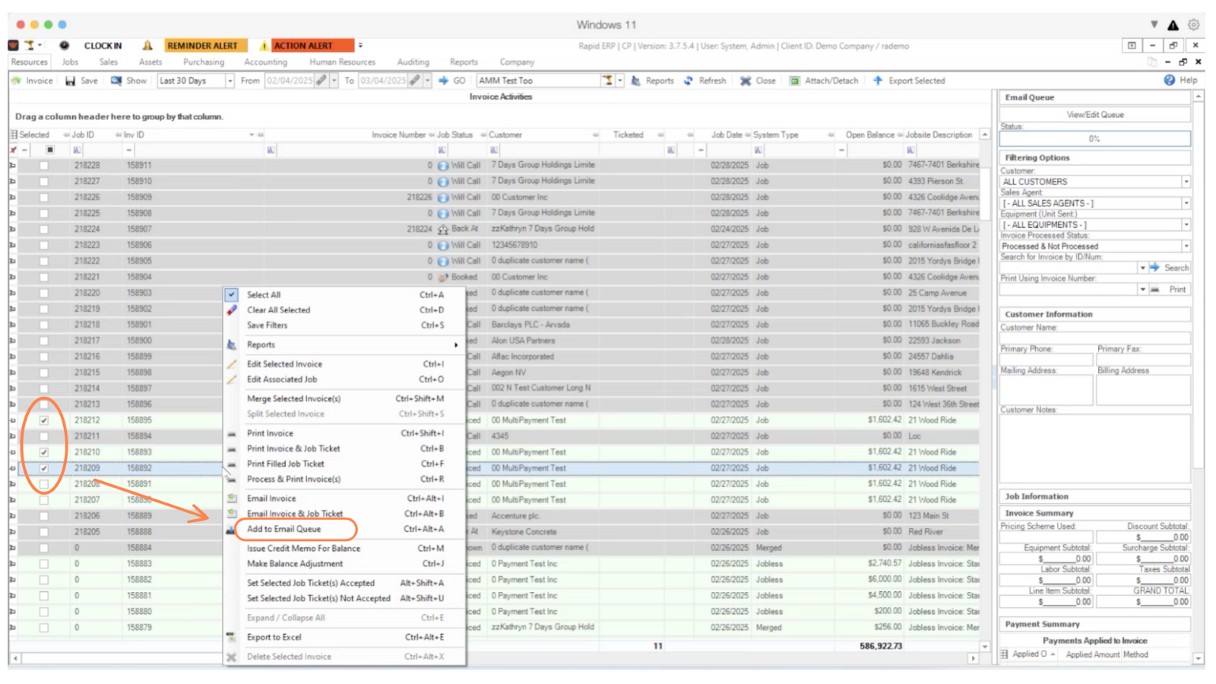Choose Issue Credit Memo For Balance
This screenshot has height=684, width=1216.
tap(345, 548)
